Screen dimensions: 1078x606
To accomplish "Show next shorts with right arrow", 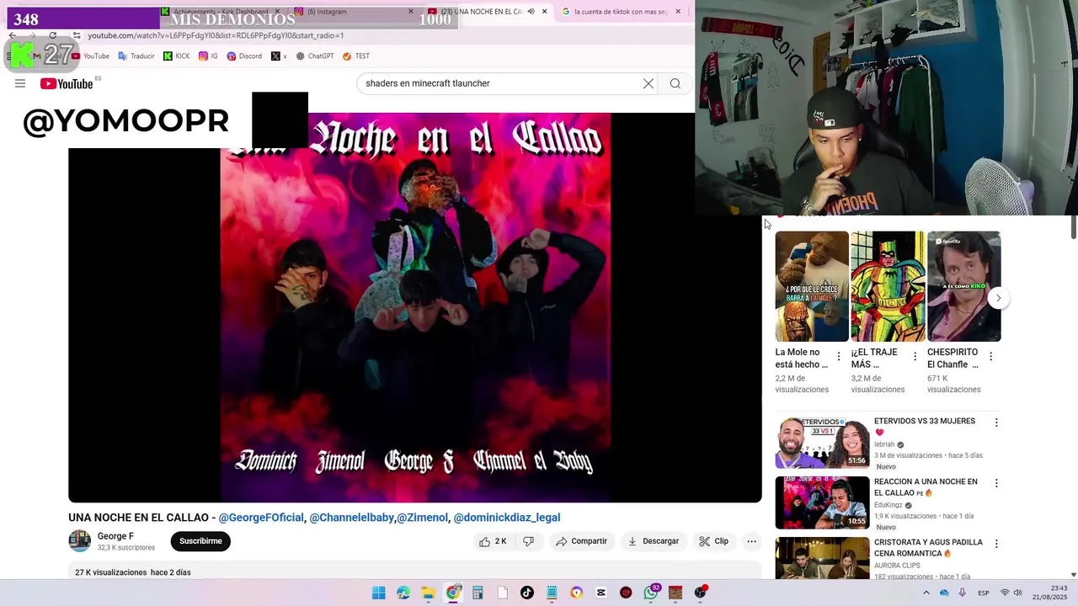I will [x=998, y=298].
